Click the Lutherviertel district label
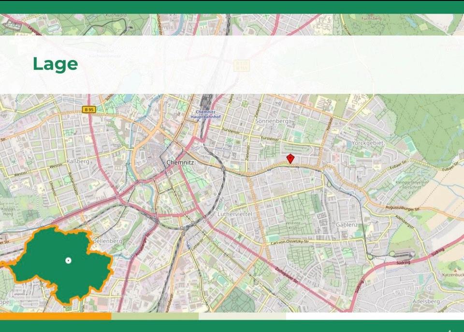Image resolution: width=464 pixels, height=332 pixels. coord(234,213)
